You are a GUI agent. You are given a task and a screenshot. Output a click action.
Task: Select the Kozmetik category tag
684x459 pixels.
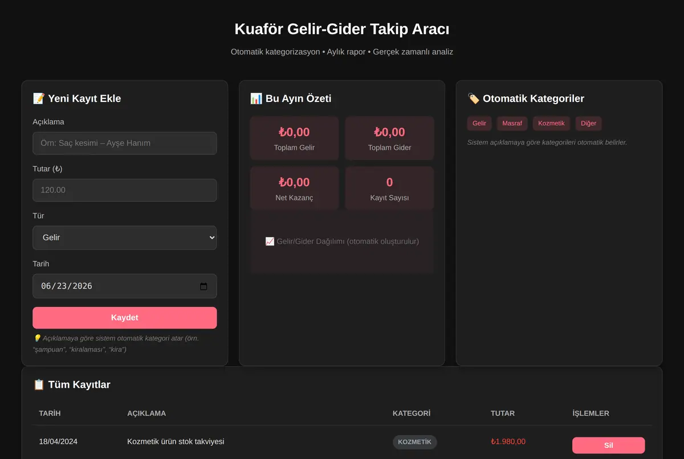(x=551, y=124)
